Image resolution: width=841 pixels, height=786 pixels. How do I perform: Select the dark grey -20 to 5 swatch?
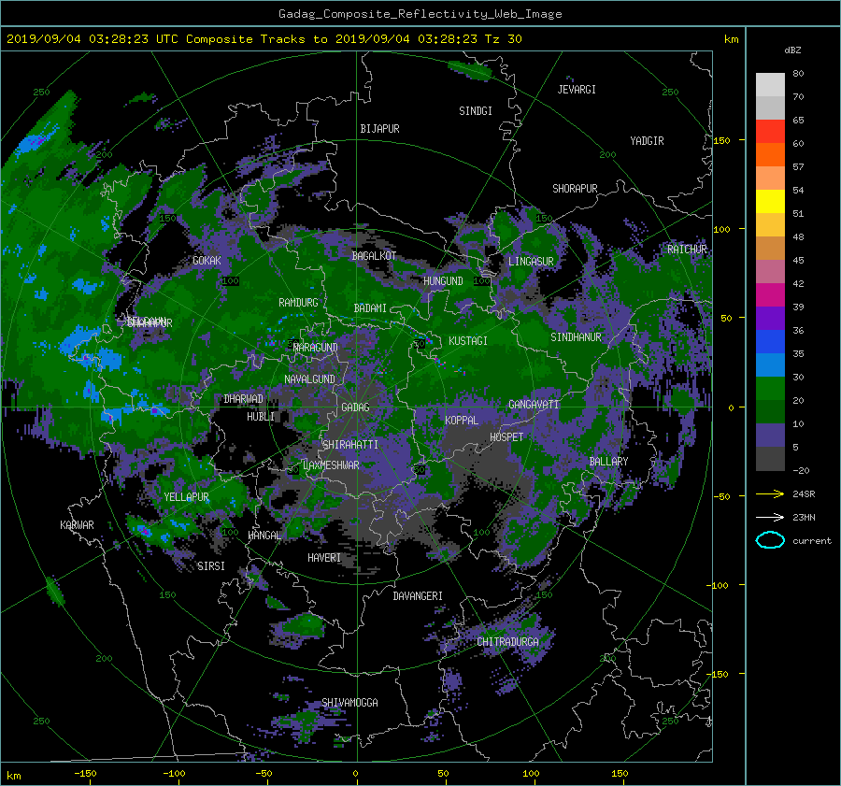(770, 459)
